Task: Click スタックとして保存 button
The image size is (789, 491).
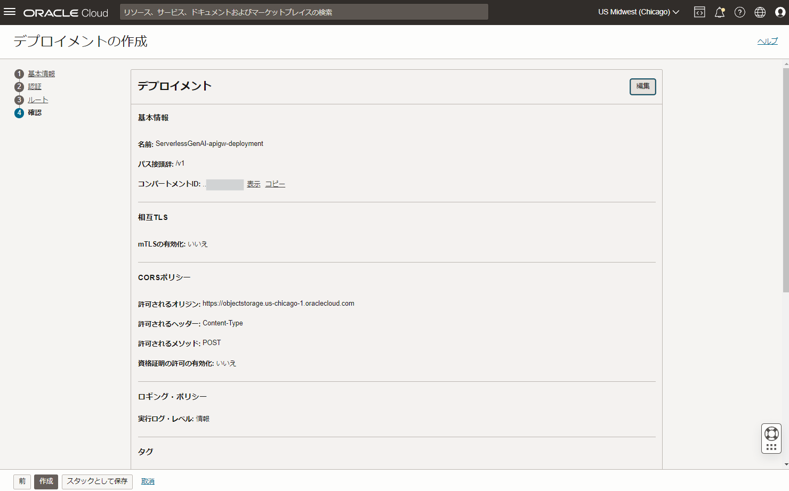Action: click(97, 481)
